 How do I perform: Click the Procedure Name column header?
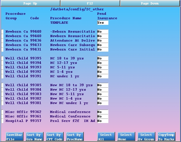coord(66,18)
